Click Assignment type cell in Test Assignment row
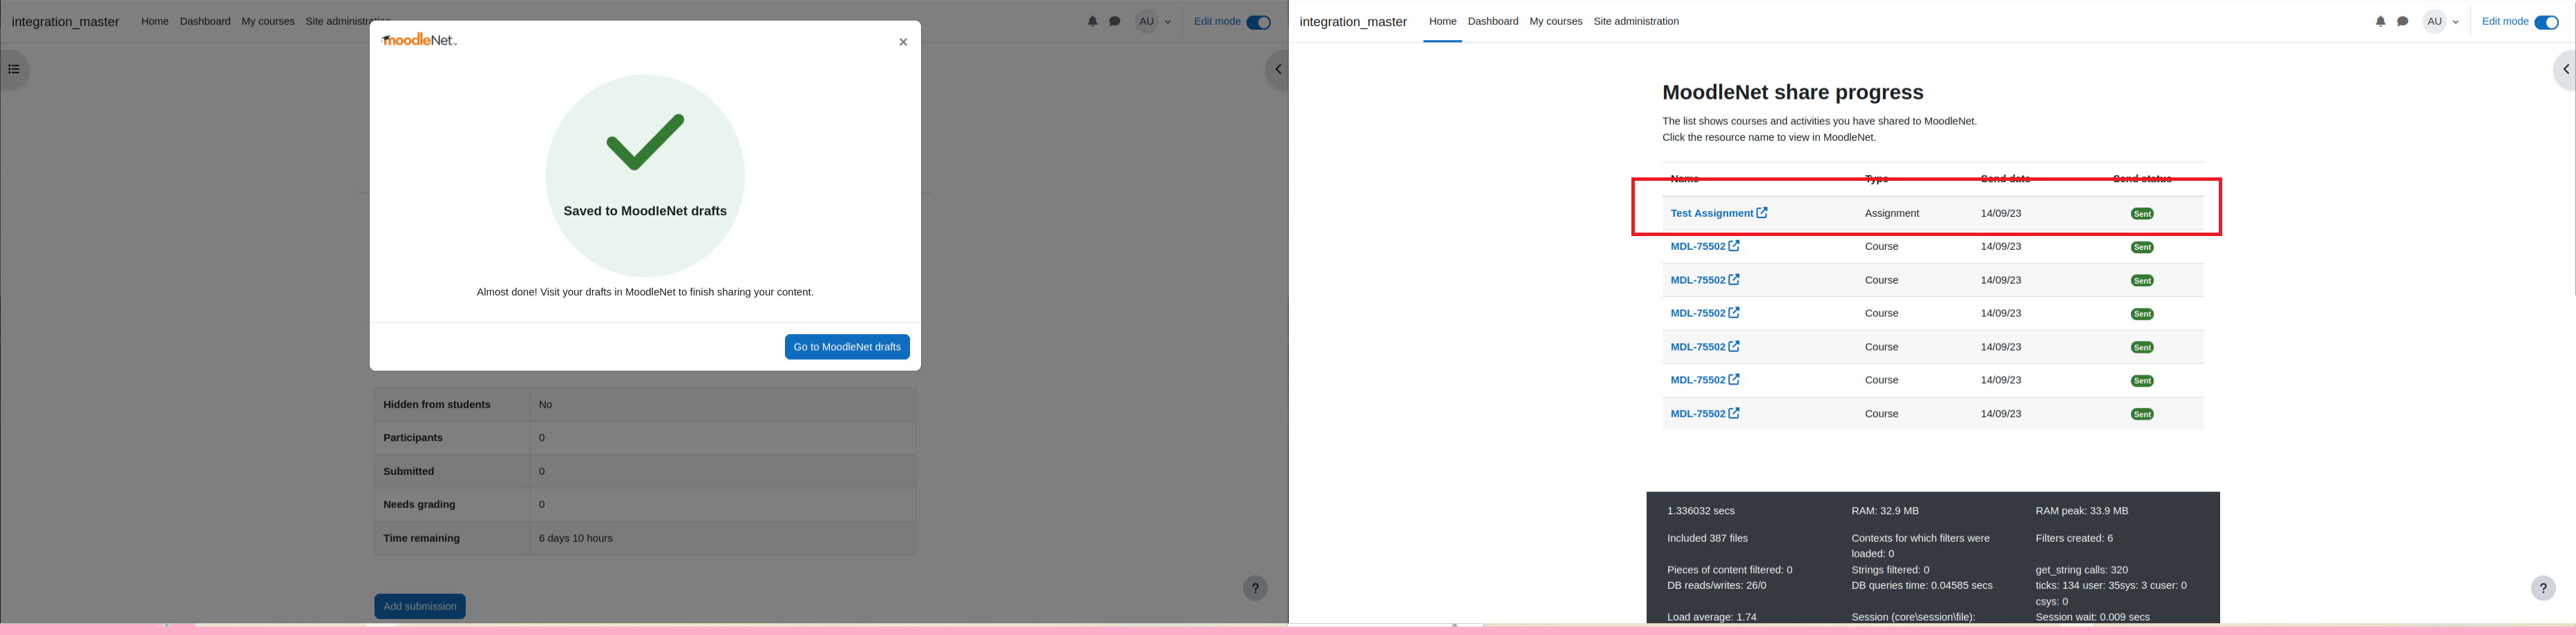2576x635 pixels. (1892, 214)
